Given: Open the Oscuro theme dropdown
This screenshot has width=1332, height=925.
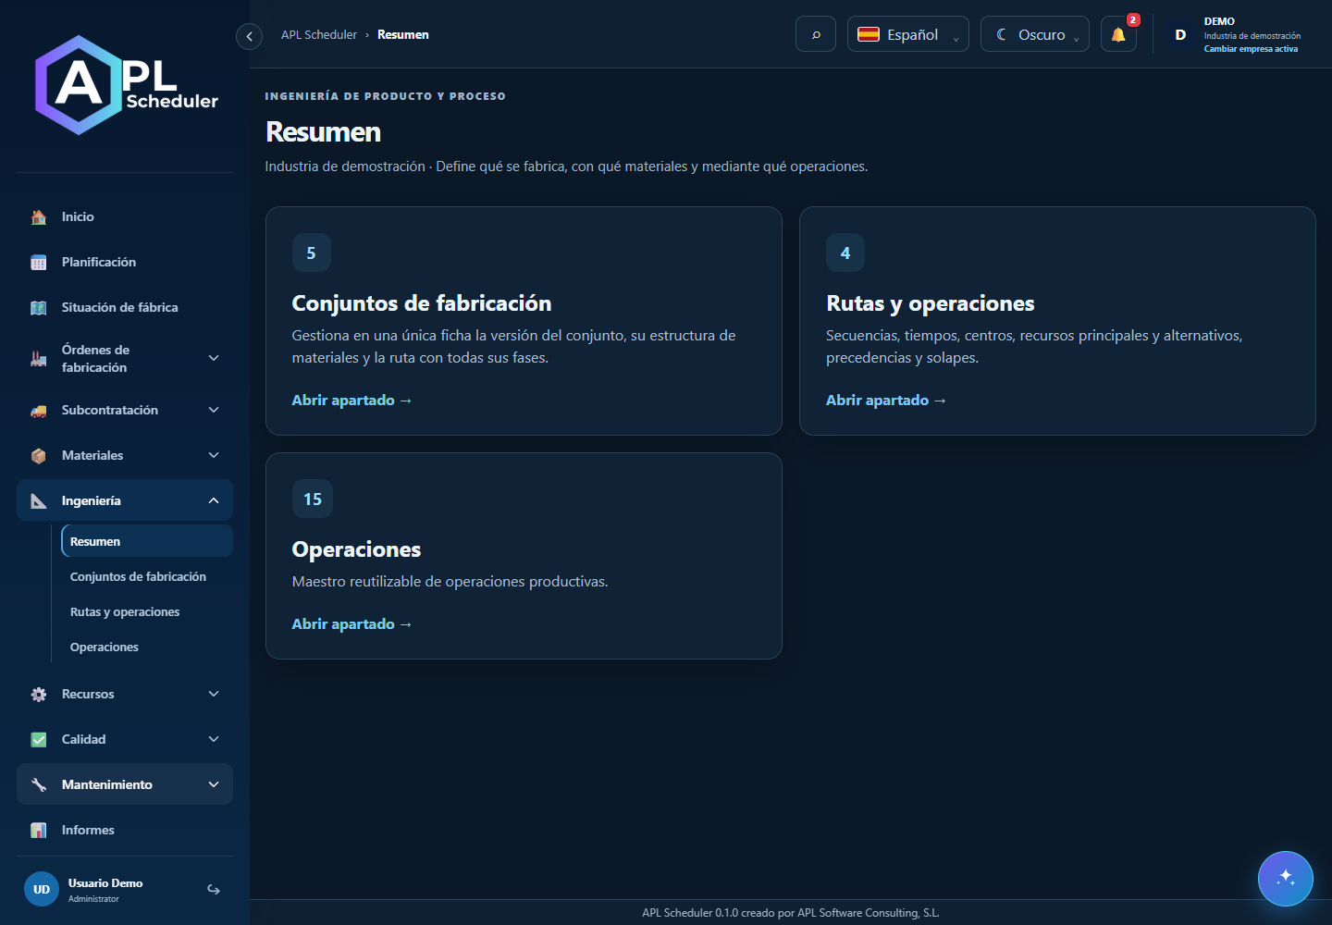Looking at the screenshot, I should [x=1035, y=34].
